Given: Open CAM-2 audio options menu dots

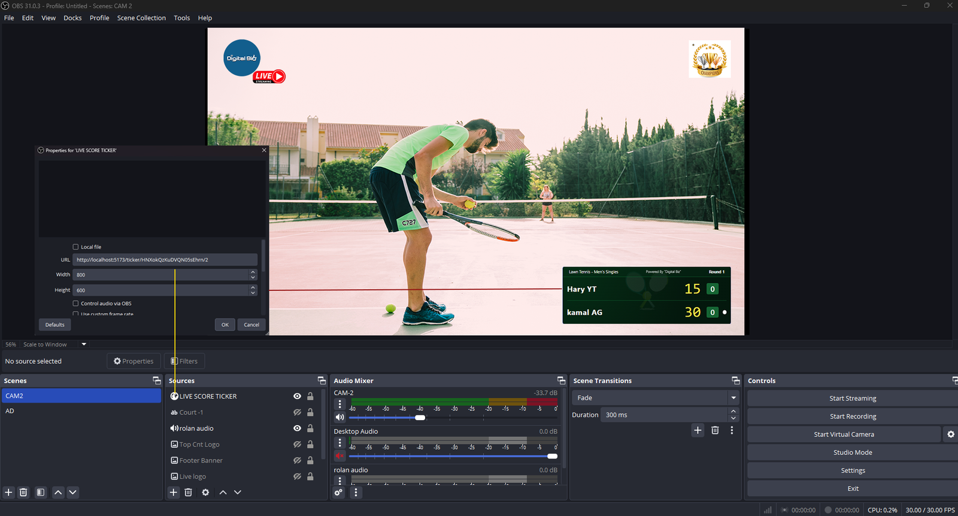Looking at the screenshot, I should (x=339, y=404).
